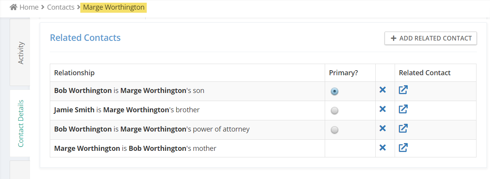
Task: Set power of attorney as primary contact
Action: click(x=335, y=130)
